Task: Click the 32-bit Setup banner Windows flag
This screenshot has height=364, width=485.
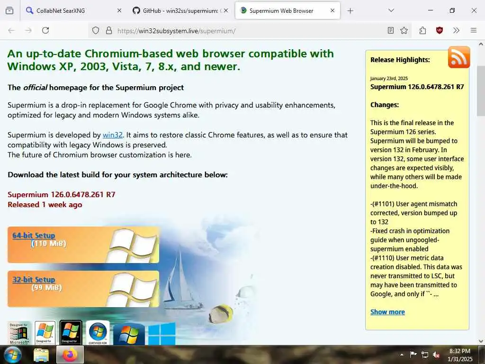Action: (x=133, y=290)
